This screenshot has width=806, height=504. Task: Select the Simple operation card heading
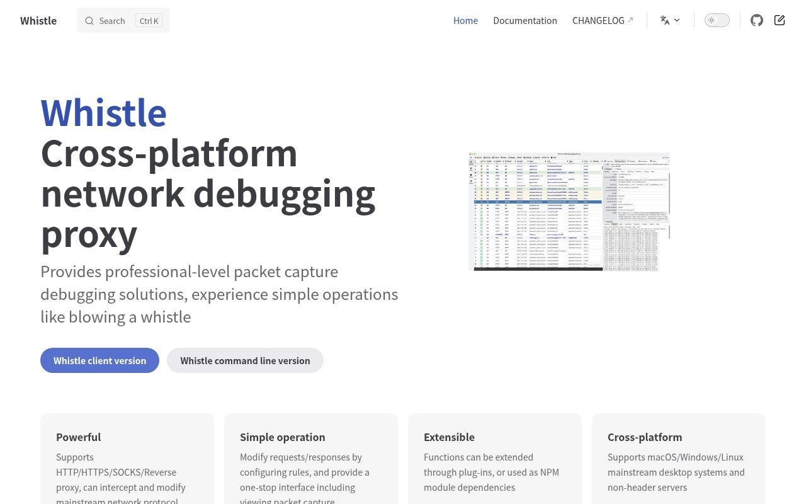(x=283, y=437)
